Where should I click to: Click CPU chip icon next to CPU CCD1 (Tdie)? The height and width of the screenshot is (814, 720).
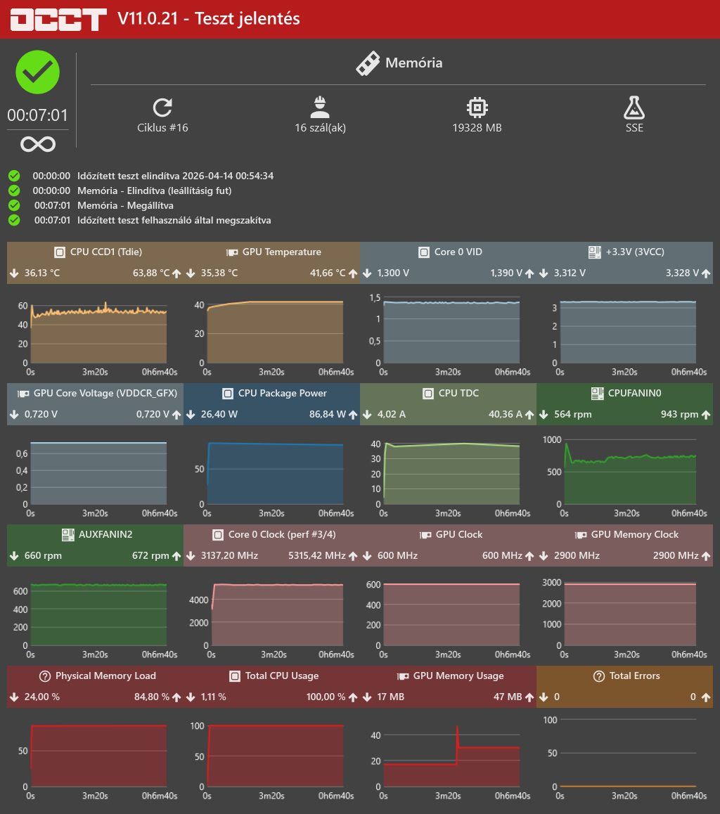60,252
